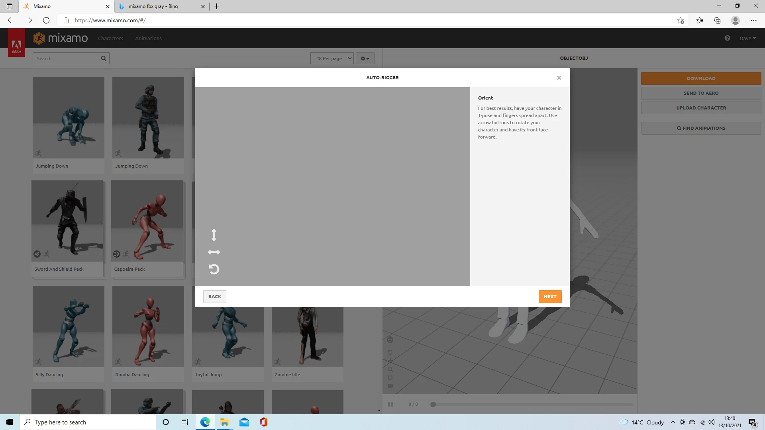Click the horizontal flip arrow icon

pyautogui.click(x=214, y=252)
